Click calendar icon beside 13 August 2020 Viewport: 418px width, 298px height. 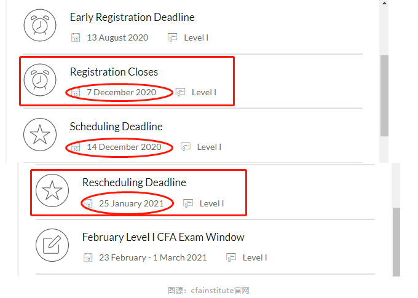click(76, 37)
